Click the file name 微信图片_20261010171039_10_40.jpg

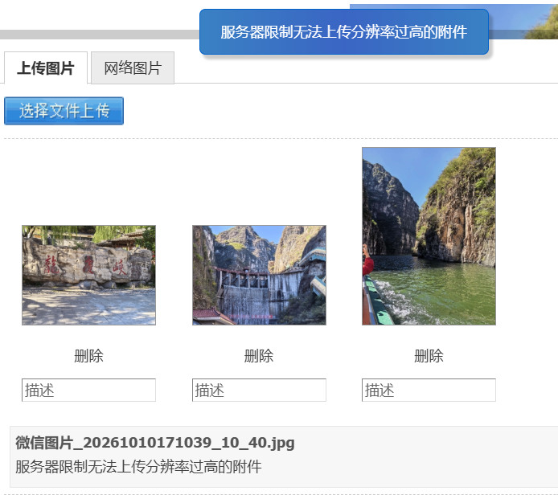click(x=155, y=443)
